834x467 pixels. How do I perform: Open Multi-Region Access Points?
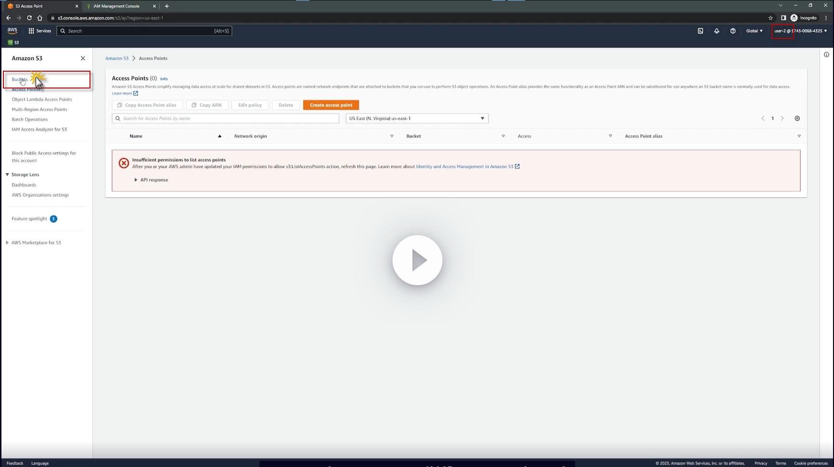click(x=39, y=110)
